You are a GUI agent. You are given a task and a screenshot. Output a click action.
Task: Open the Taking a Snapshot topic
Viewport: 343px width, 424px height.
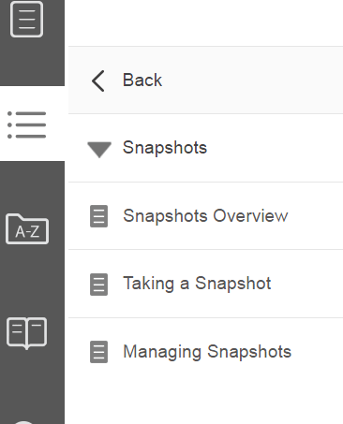click(197, 284)
